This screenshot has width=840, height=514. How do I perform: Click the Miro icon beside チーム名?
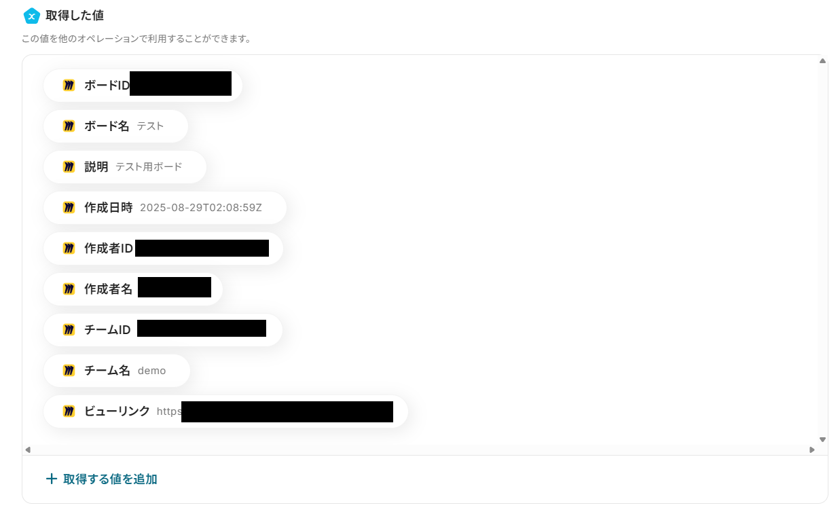(x=69, y=371)
